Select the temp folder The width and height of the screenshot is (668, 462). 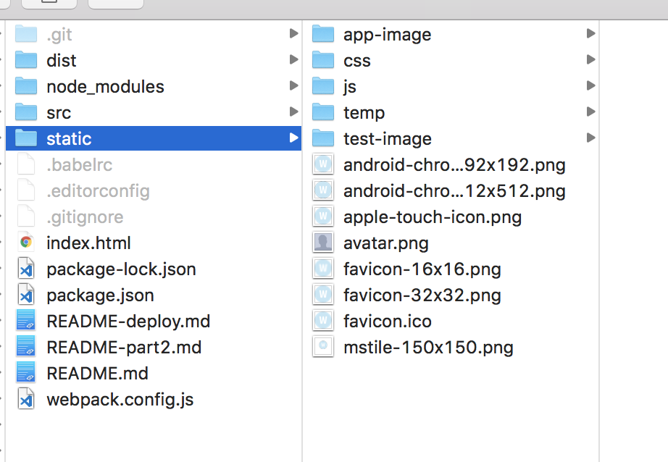[364, 113]
